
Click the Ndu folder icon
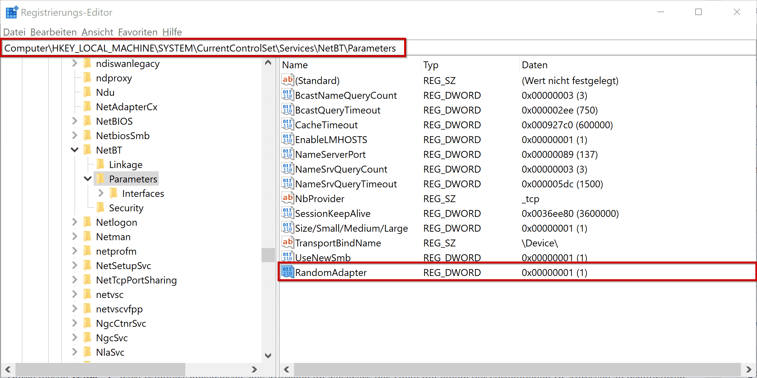(87, 92)
